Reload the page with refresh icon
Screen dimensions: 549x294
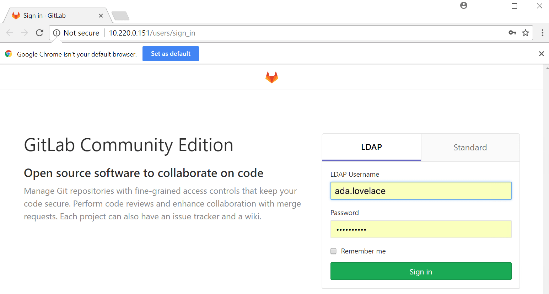click(x=39, y=33)
